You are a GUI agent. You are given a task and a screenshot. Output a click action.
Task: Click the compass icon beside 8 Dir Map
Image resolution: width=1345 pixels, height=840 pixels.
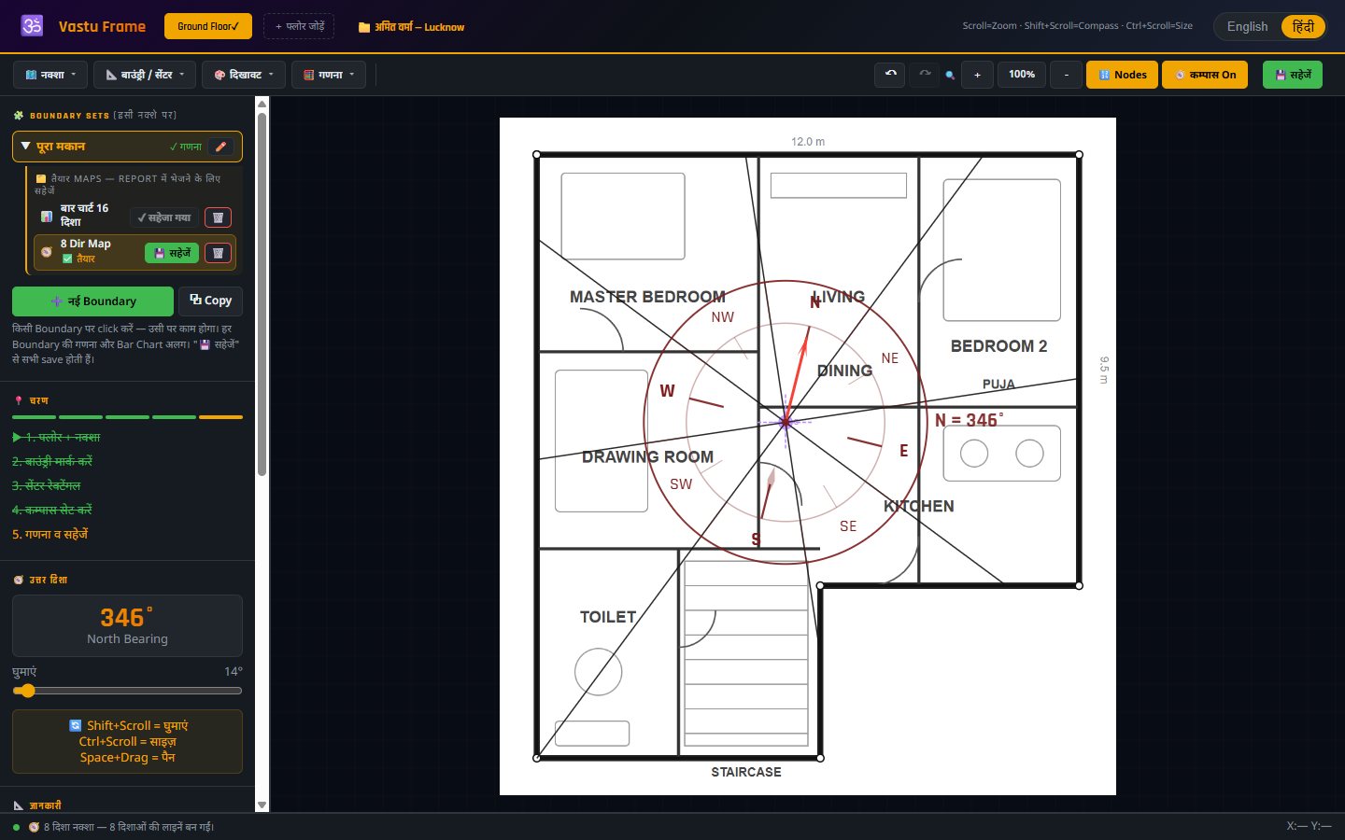point(47,252)
